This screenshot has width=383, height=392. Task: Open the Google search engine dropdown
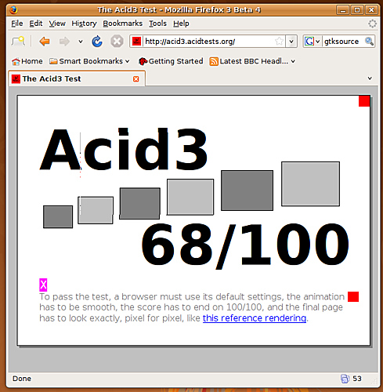pyautogui.click(x=312, y=42)
